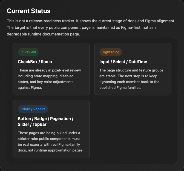
Task: Click the In Review status badge
Action: (28, 52)
